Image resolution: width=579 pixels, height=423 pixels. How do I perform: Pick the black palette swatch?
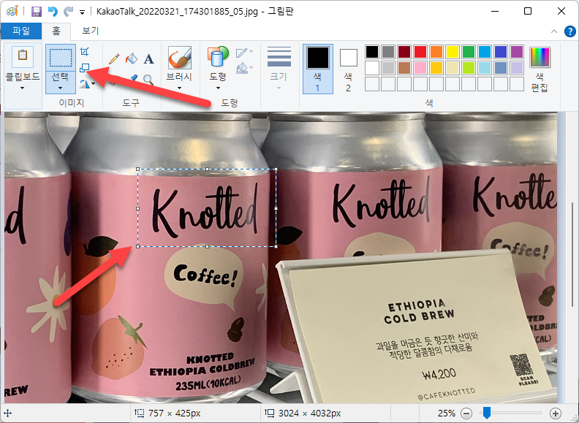tap(372, 52)
